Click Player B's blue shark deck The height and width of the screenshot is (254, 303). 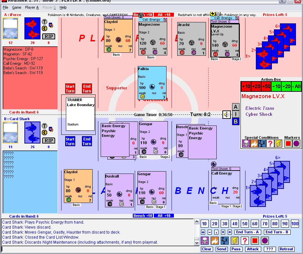32,133
